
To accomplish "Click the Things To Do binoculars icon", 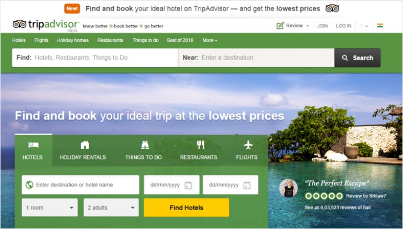I will coord(145,145).
